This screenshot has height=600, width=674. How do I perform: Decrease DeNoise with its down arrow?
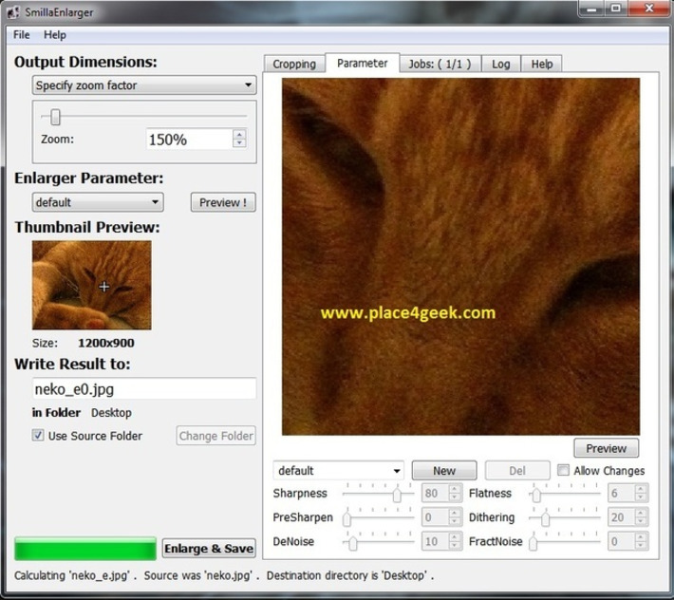(x=455, y=546)
